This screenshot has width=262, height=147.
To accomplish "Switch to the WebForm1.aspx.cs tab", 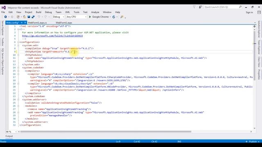I will [37, 23].
